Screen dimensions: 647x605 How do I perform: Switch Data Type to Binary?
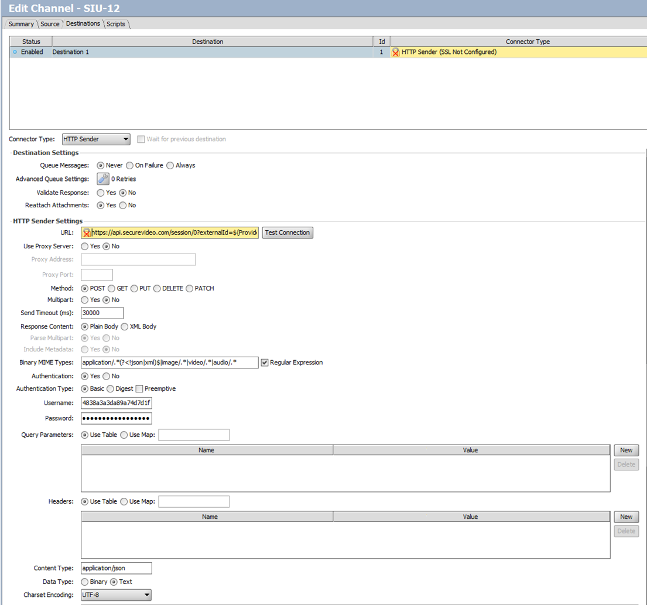pos(84,582)
